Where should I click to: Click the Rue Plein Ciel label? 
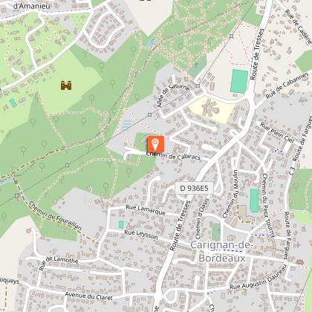tap(277, 132)
